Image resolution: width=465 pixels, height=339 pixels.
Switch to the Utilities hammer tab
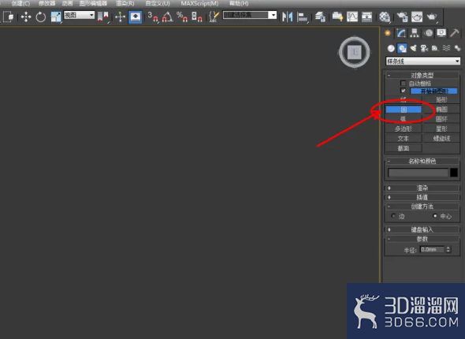(455, 33)
